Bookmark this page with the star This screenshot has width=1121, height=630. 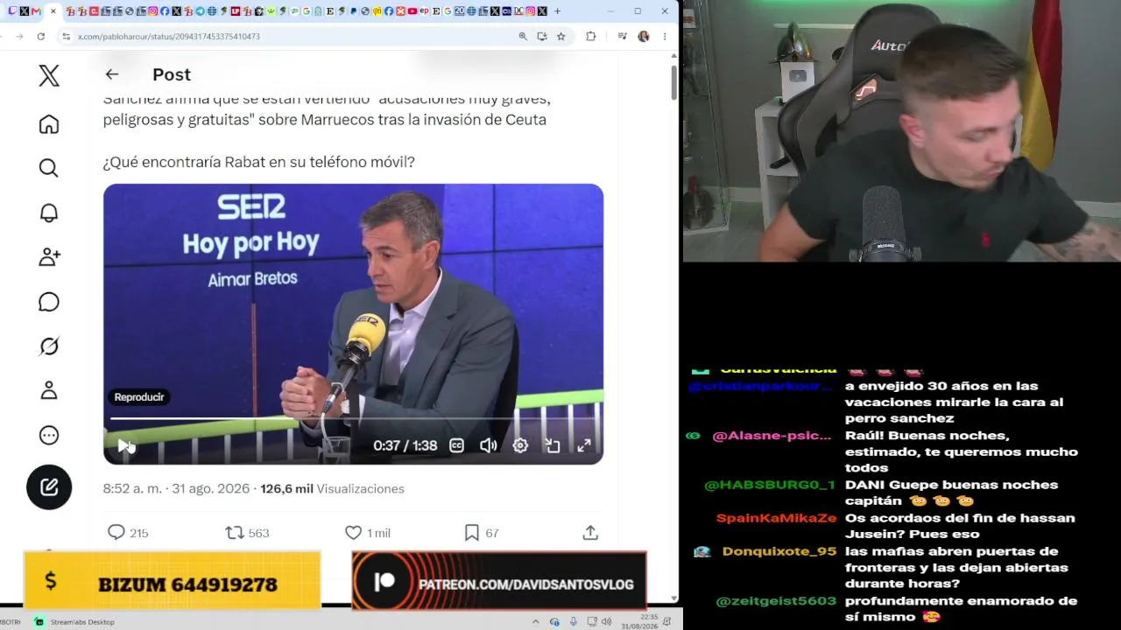click(x=561, y=36)
